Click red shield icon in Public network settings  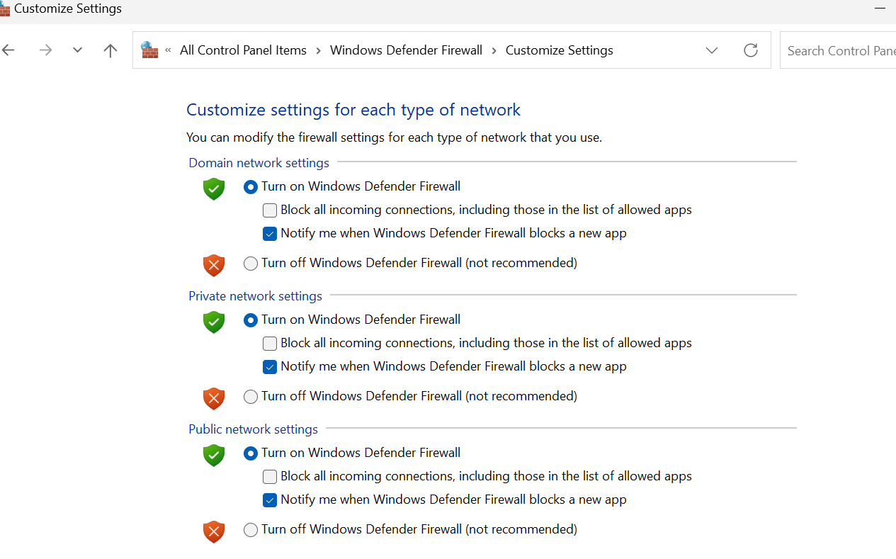[x=214, y=531]
